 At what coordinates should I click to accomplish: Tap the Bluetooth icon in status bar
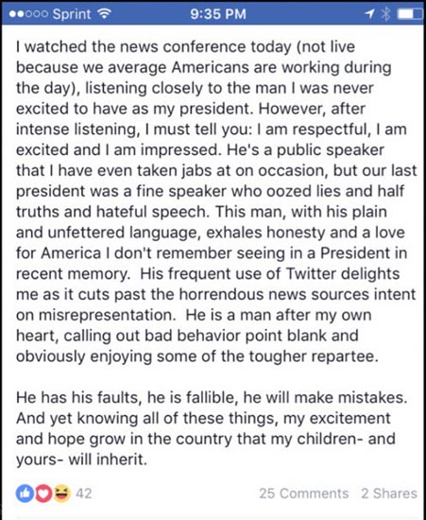tap(385, 13)
